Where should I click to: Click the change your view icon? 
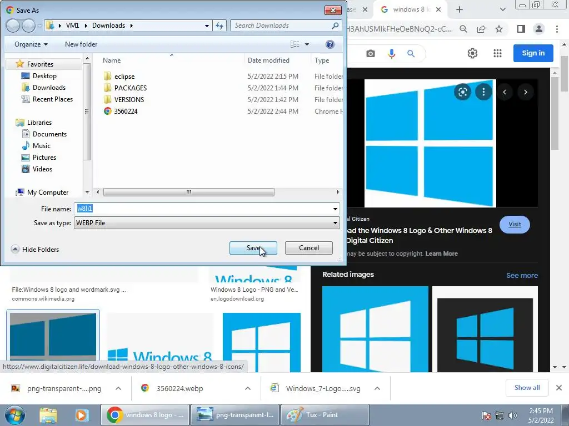[295, 44]
